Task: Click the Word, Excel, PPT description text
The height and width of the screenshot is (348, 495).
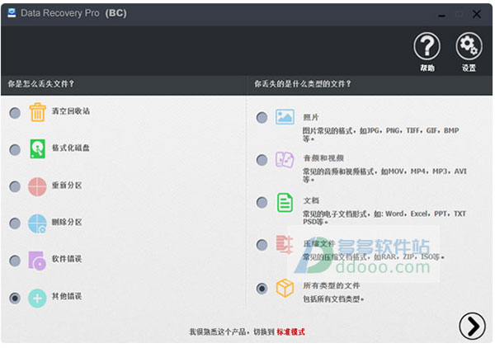Action: click(x=384, y=218)
